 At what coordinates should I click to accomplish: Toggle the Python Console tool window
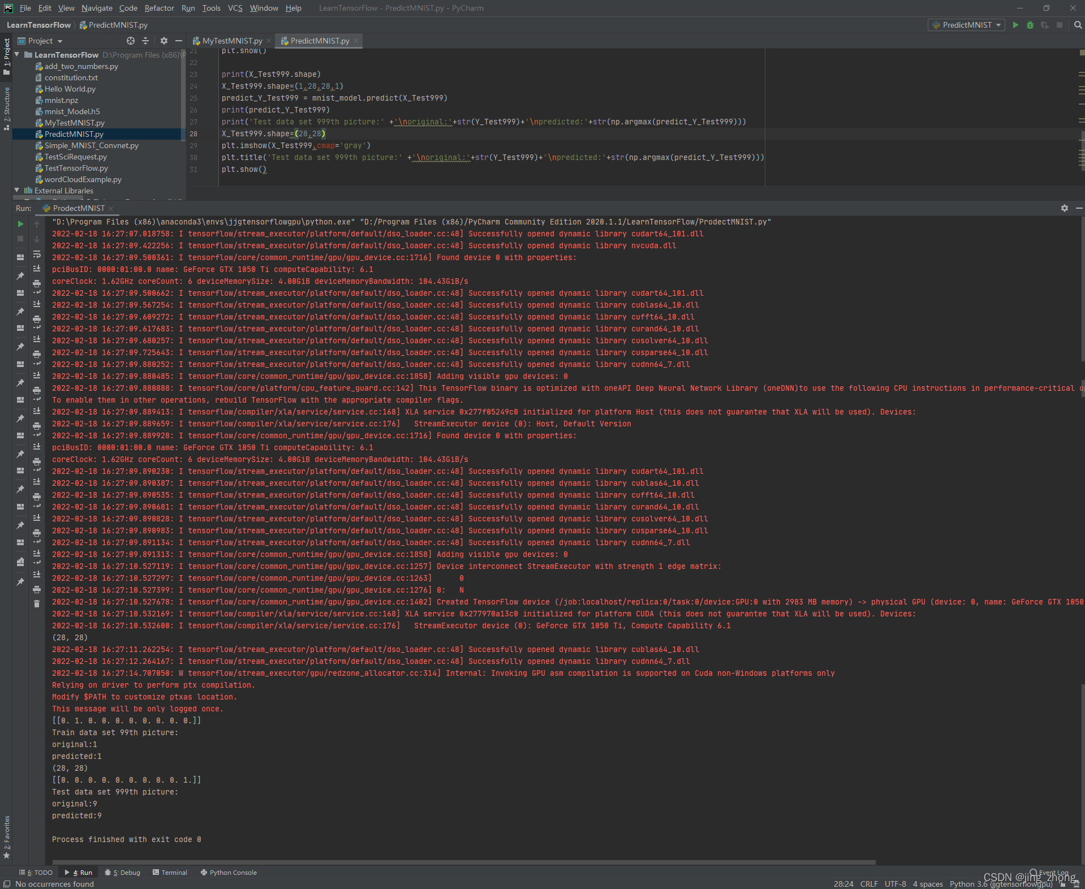(229, 873)
